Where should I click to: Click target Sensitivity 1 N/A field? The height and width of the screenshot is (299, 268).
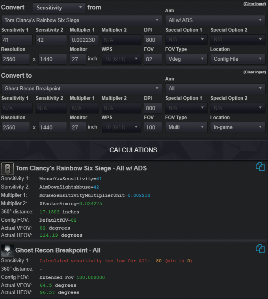(17, 108)
